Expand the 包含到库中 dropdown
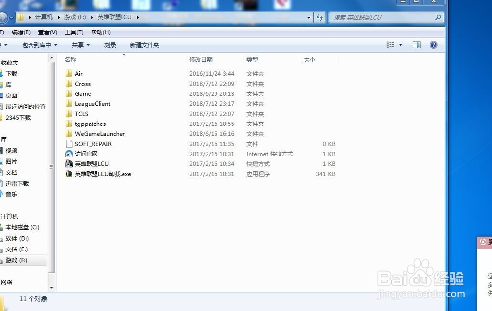This screenshot has width=492, height=311. (56, 45)
